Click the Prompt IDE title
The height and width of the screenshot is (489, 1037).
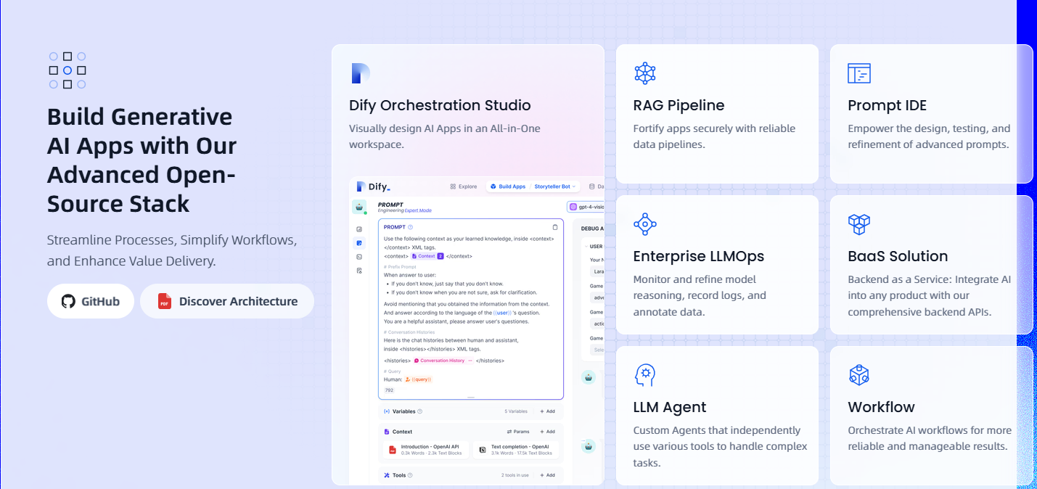tap(888, 105)
